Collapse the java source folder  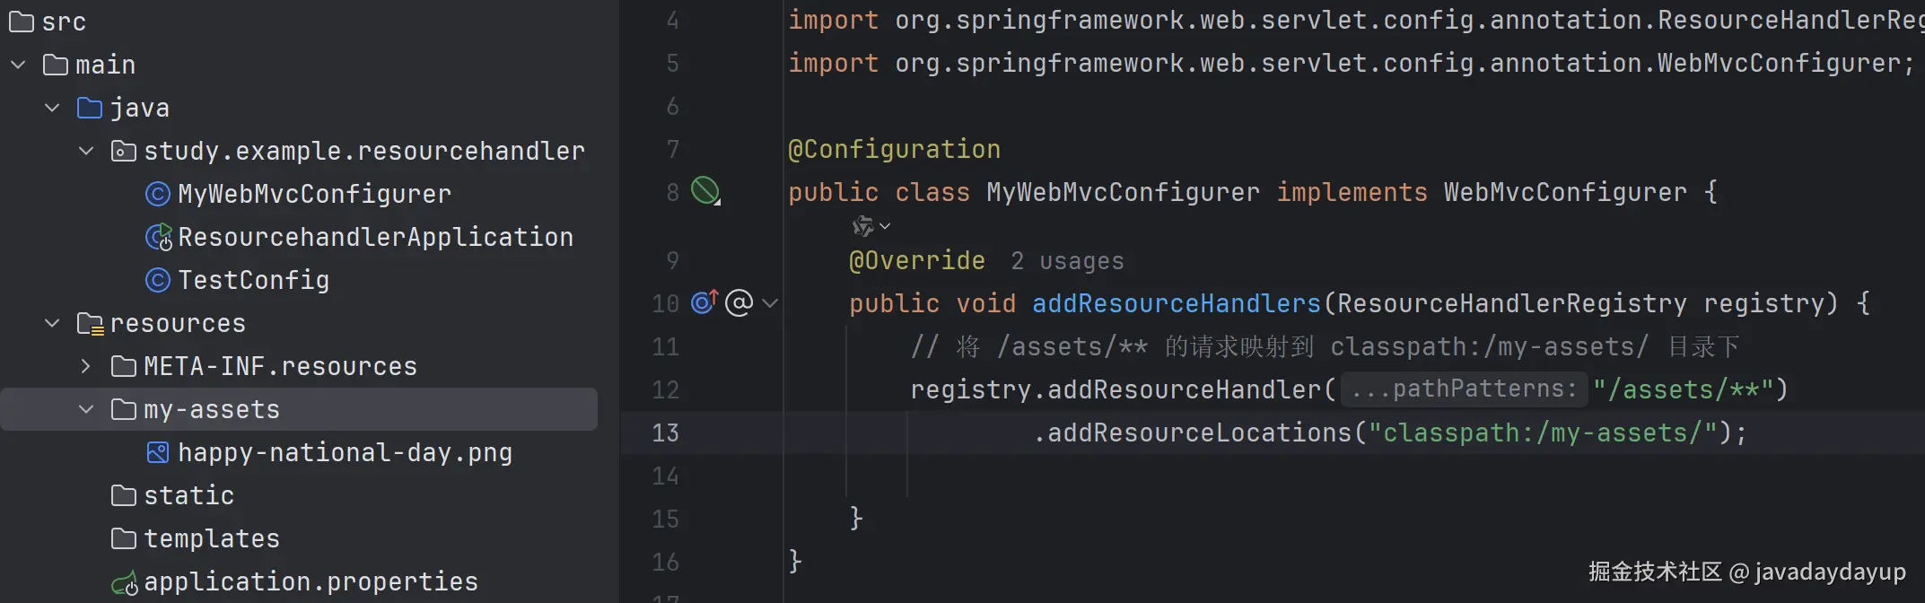[52, 108]
